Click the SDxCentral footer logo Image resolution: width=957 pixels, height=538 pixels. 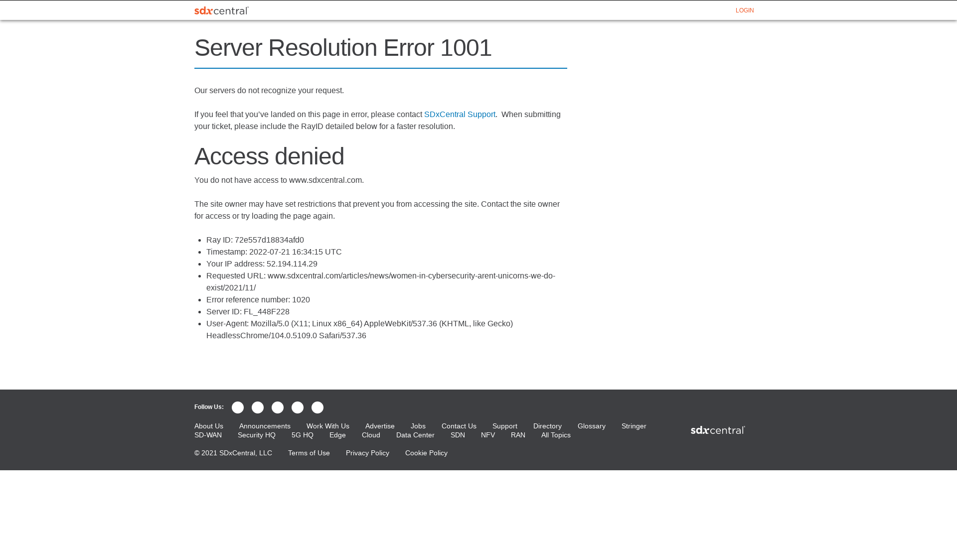point(718,430)
